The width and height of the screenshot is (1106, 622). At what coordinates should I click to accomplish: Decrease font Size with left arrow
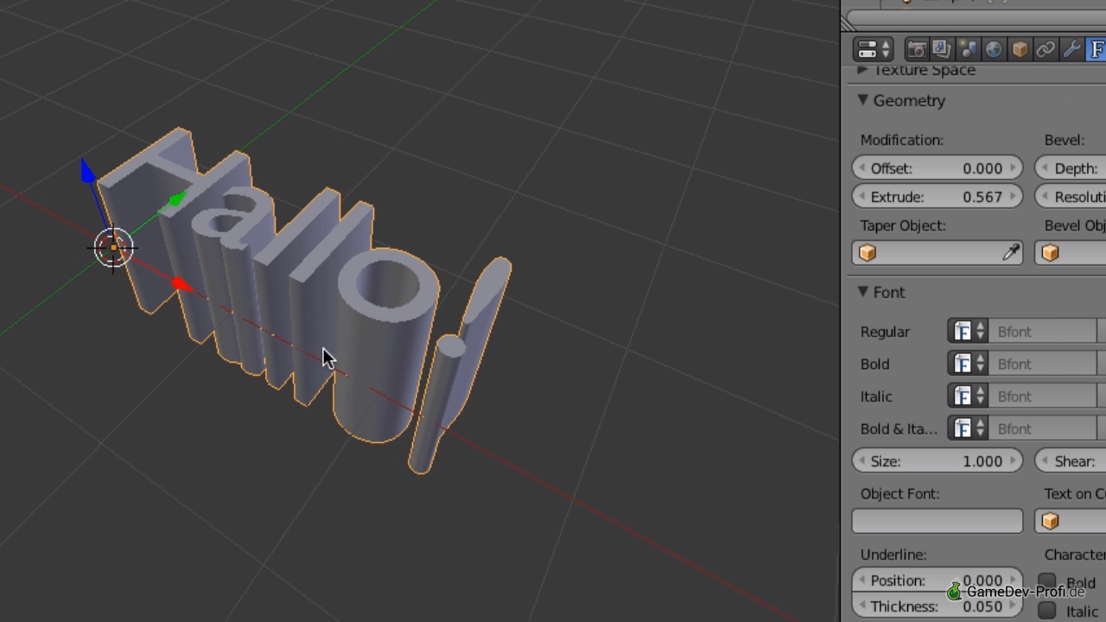[x=861, y=461]
